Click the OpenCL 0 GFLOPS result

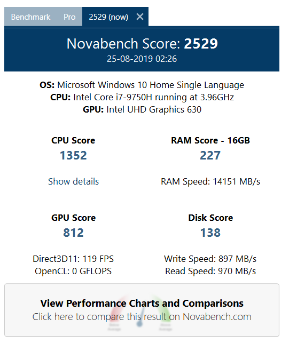pyautogui.click(x=73, y=271)
